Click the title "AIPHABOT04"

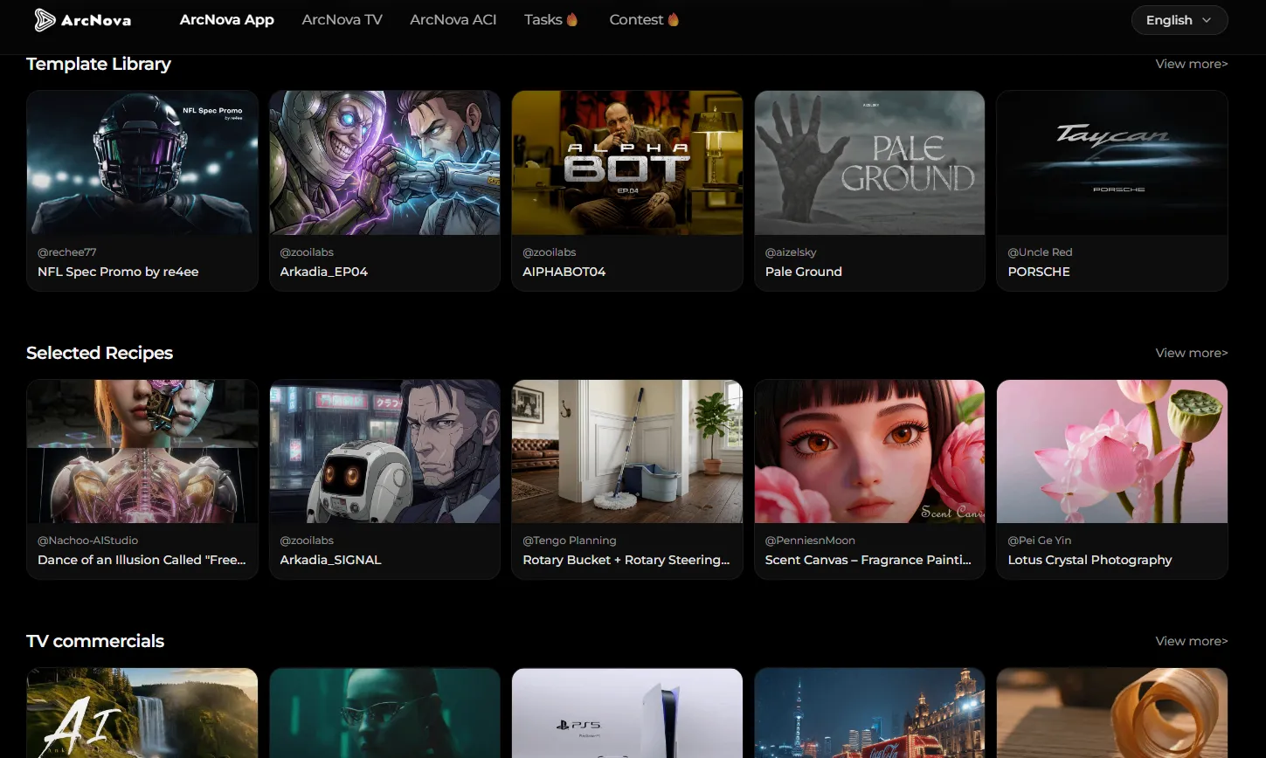click(564, 272)
